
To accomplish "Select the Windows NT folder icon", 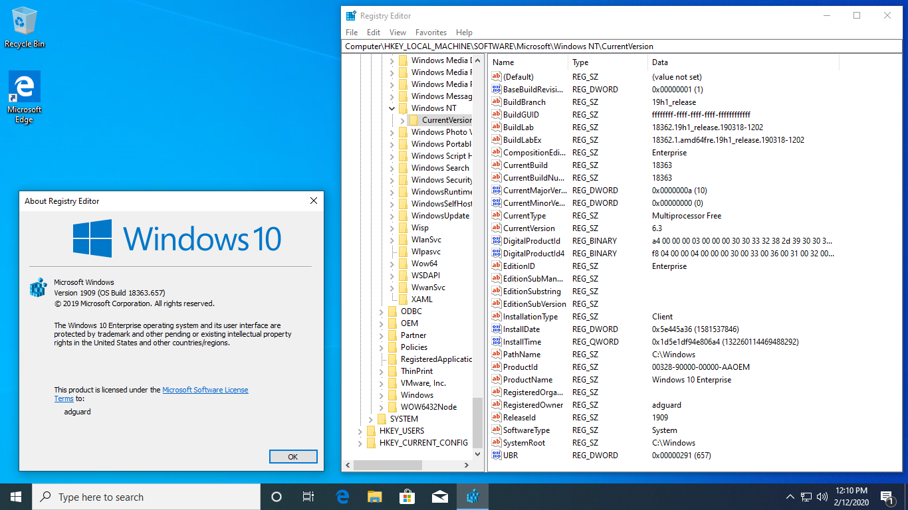I will pyautogui.click(x=403, y=108).
